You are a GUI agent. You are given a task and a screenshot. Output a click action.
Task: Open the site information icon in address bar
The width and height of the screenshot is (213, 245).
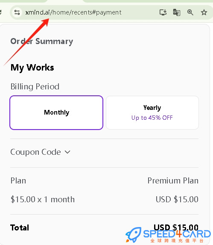pos(17,12)
